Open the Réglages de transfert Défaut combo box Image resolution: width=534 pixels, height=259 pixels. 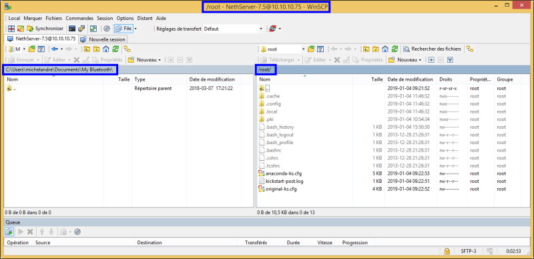(233, 29)
